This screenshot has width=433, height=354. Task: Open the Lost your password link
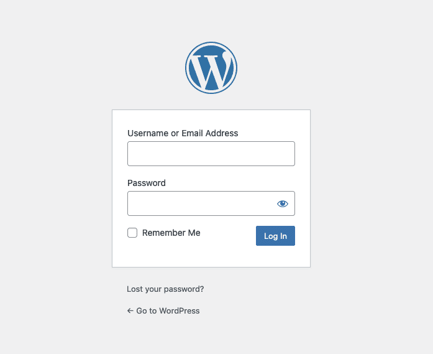165,289
